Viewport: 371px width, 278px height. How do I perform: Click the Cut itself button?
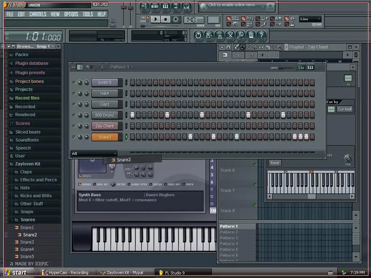(345, 109)
